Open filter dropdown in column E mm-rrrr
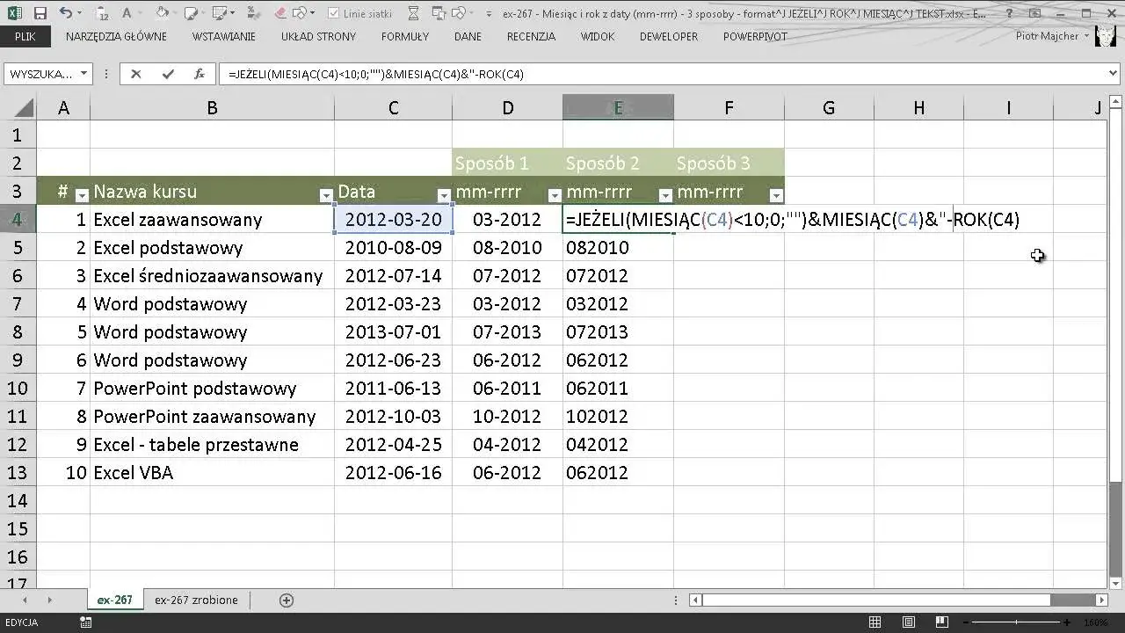The height and width of the screenshot is (633, 1125). pos(665,195)
